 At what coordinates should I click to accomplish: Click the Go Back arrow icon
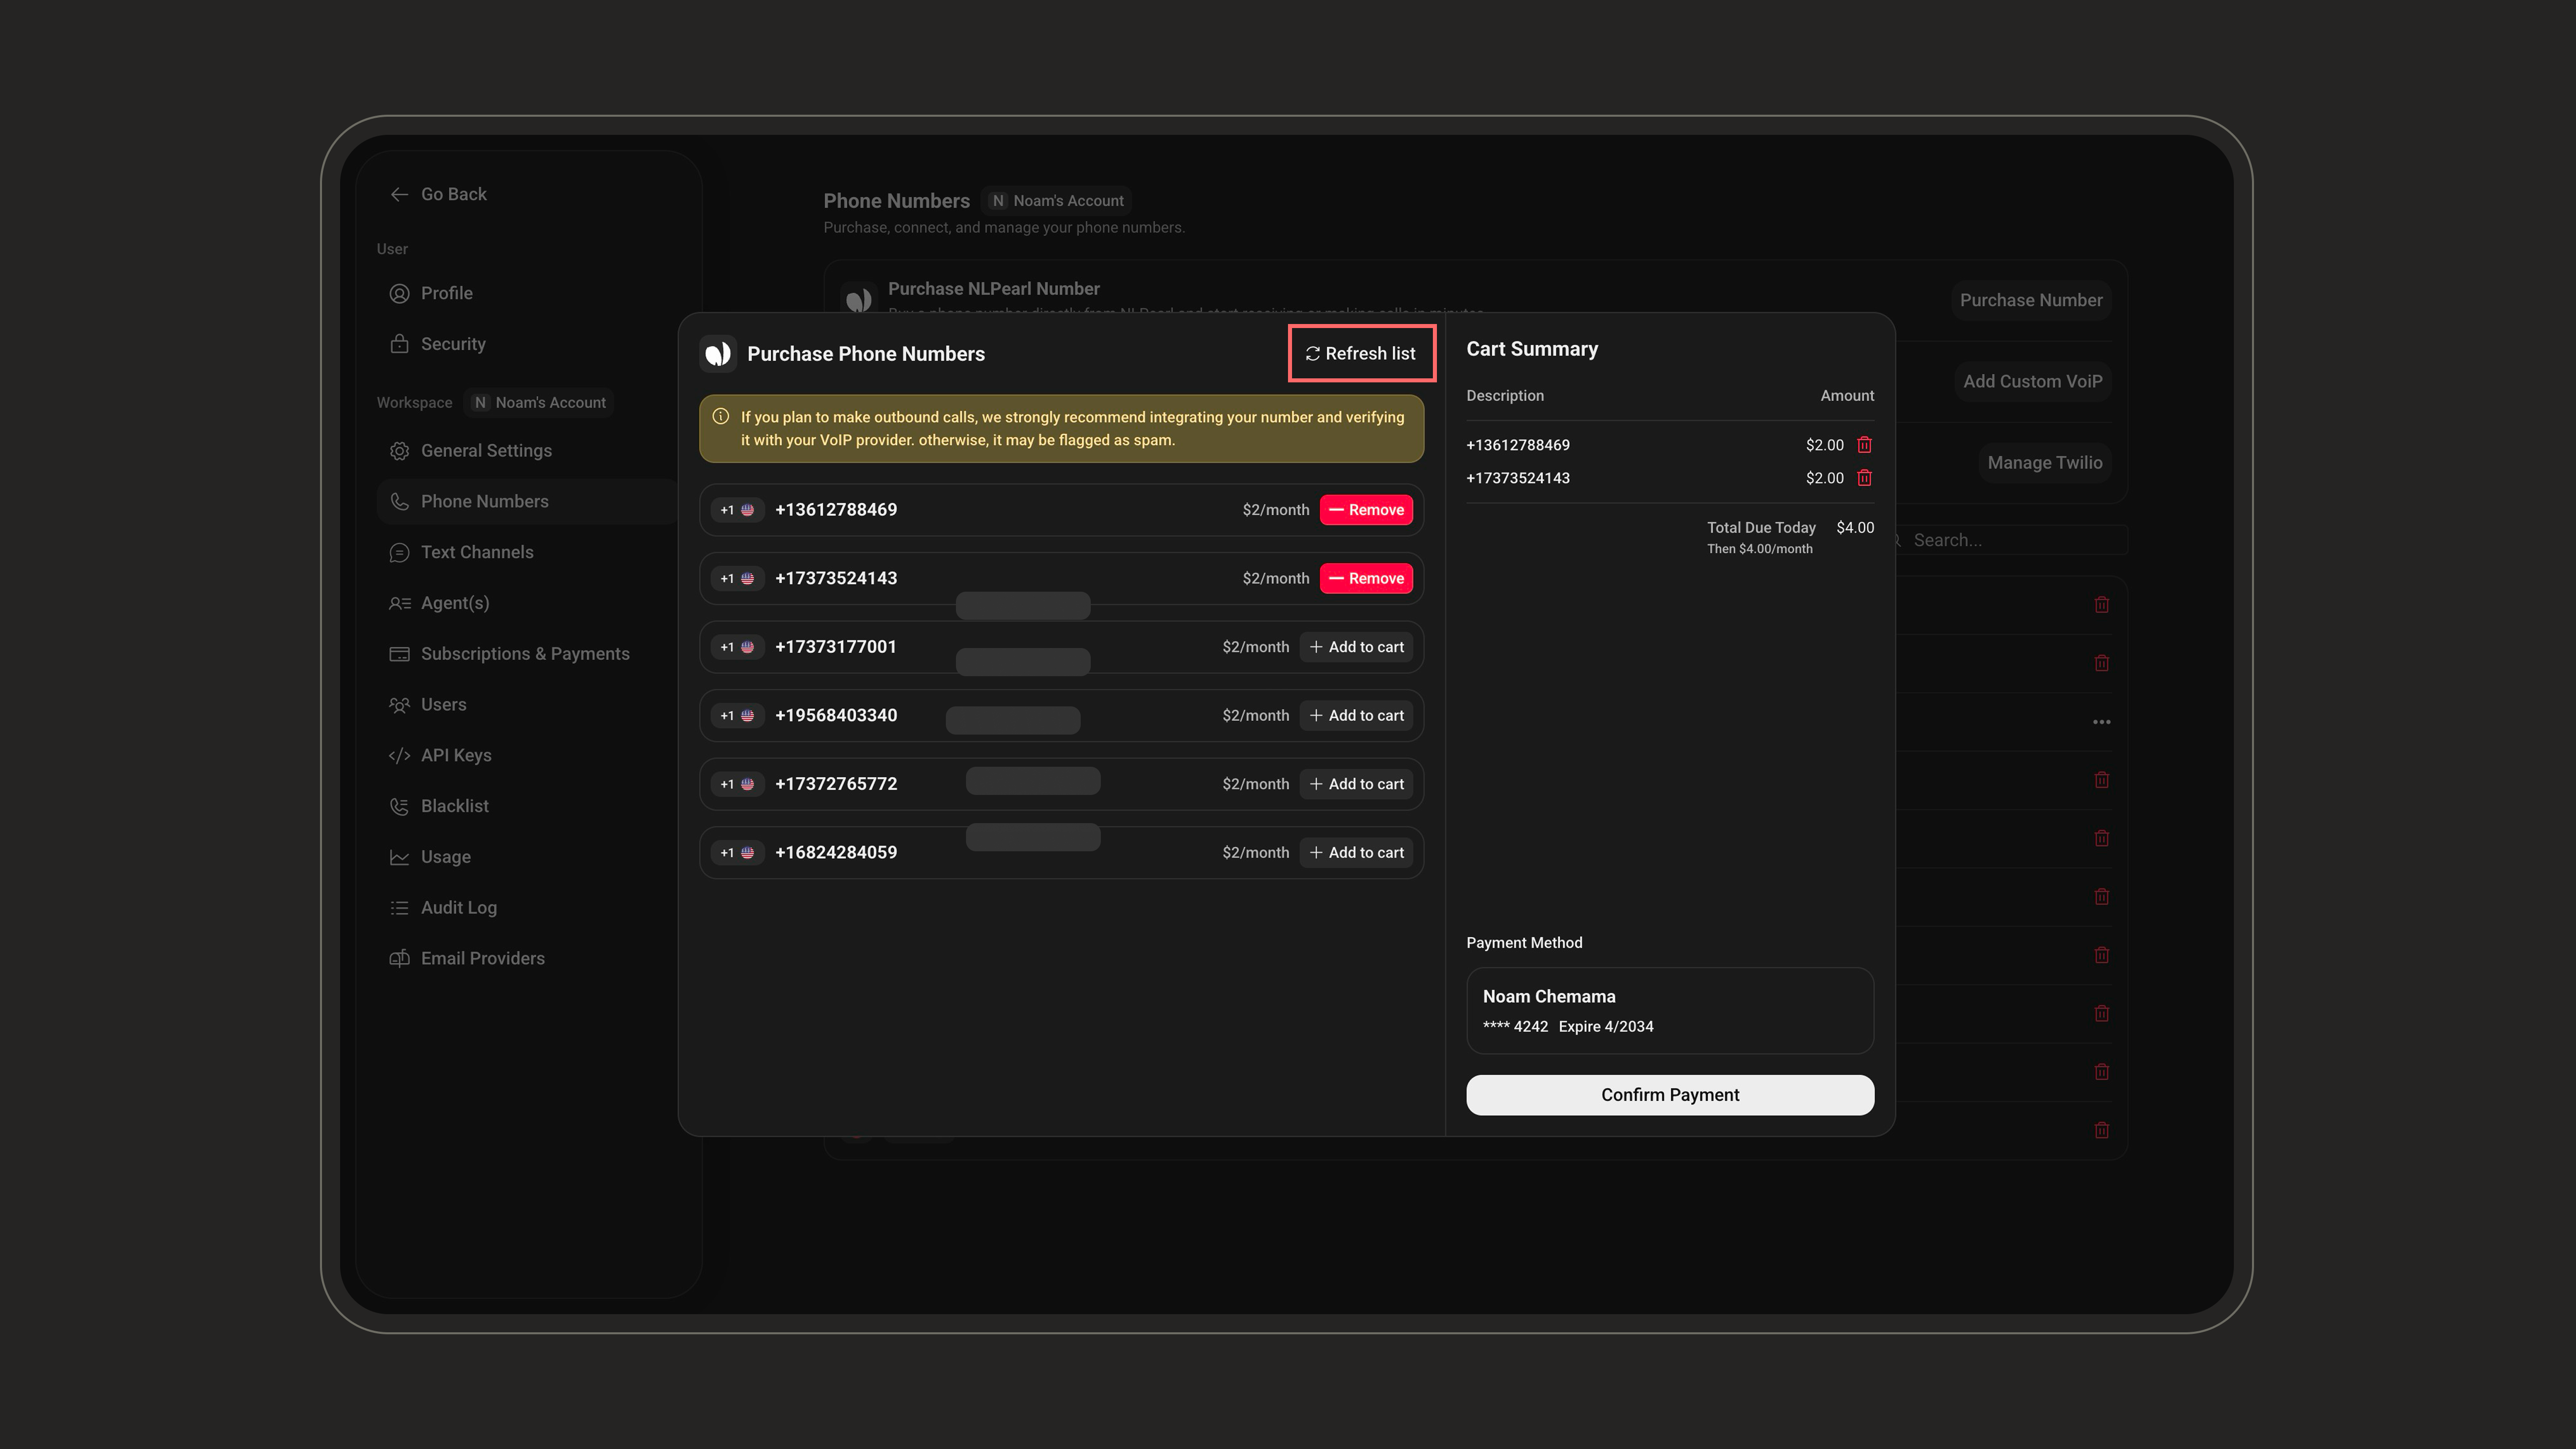[399, 194]
